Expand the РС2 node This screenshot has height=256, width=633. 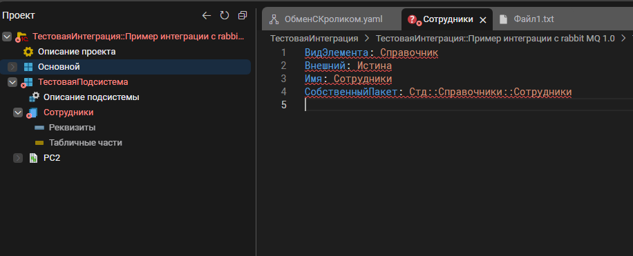coord(18,158)
